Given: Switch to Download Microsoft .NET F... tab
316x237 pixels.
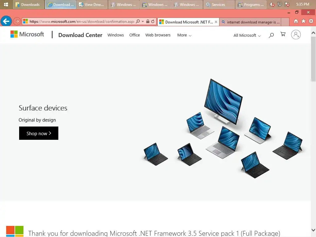Looking at the screenshot, I should click(189, 22).
